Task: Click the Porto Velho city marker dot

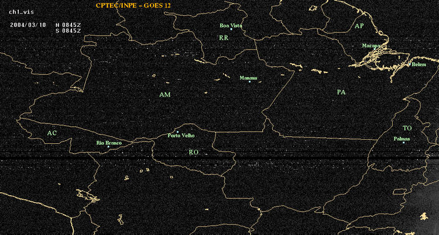Action: click(177, 132)
